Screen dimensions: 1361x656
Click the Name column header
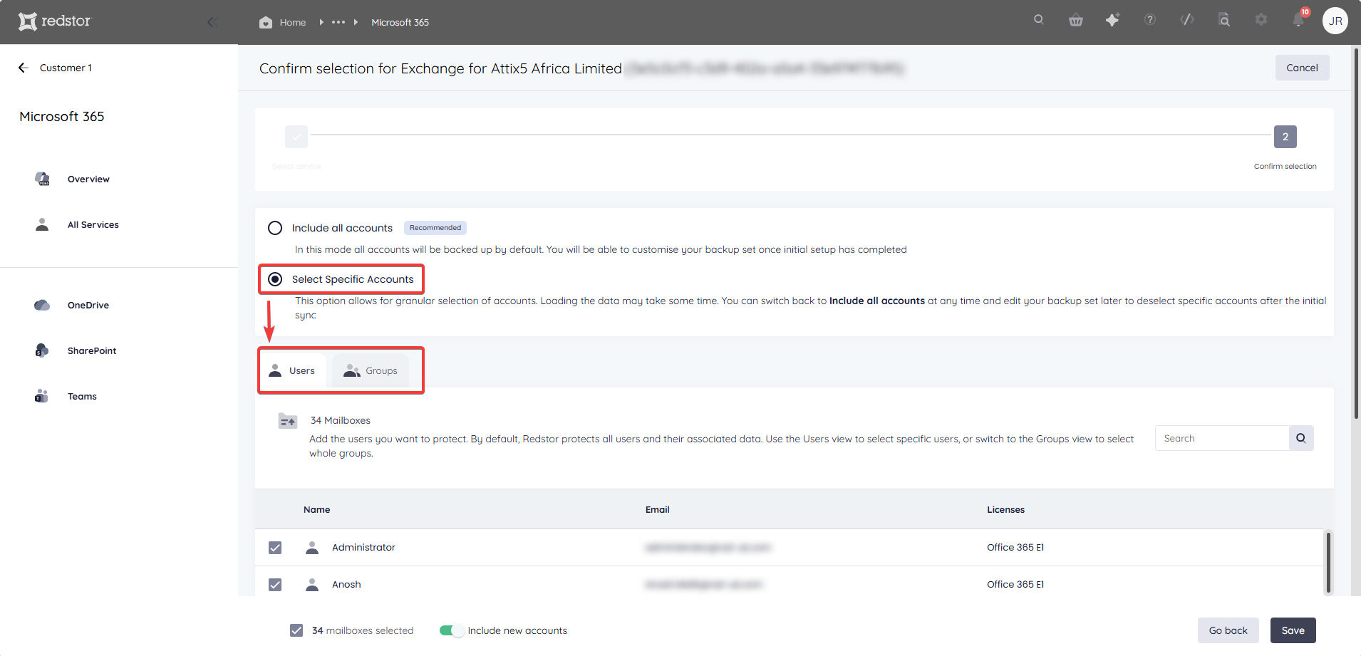pos(316,509)
